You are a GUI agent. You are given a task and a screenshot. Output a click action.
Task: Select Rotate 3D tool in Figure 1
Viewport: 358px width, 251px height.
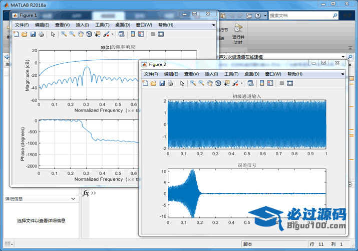[x=89, y=34]
